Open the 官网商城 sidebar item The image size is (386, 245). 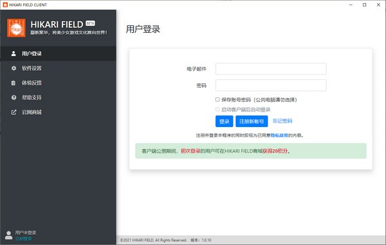point(58,112)
